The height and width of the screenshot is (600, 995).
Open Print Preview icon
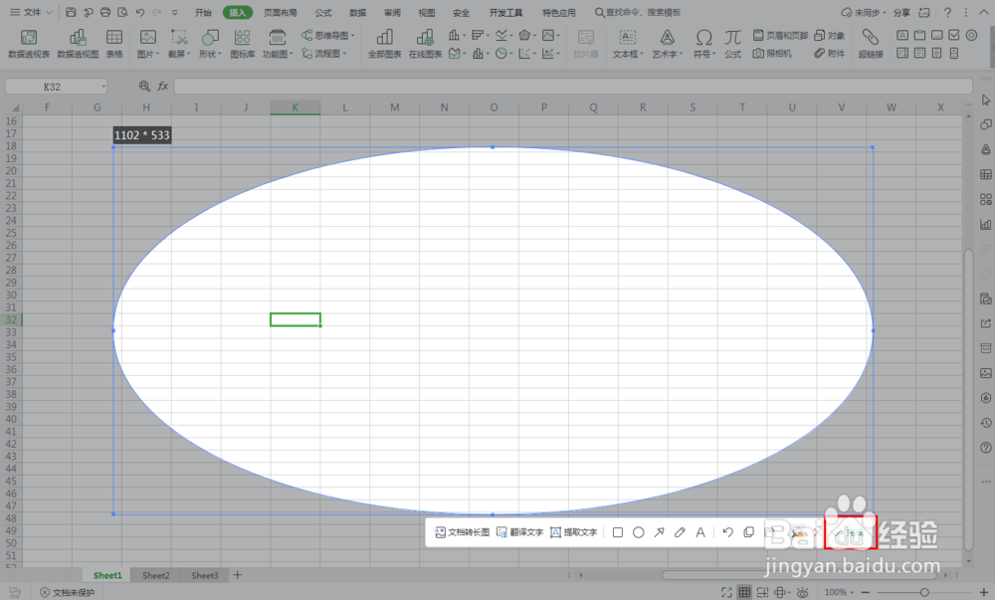[122, 12]
